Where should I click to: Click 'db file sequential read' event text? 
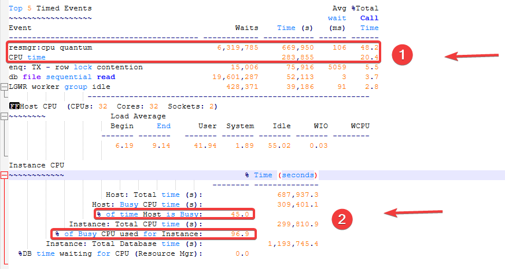click(x=62, y=77)
